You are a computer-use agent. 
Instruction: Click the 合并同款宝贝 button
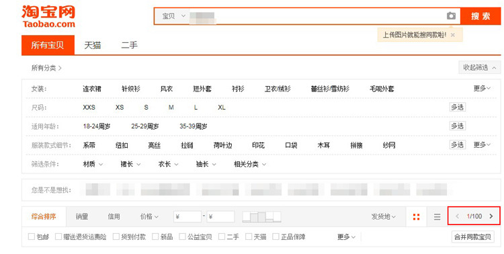click(x=472, y=237)
